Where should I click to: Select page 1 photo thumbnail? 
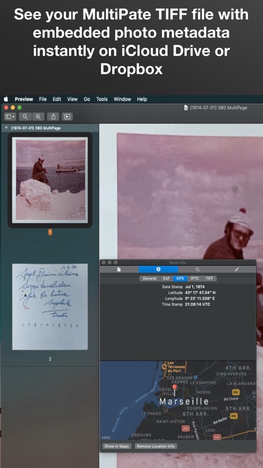click(50, 180)
